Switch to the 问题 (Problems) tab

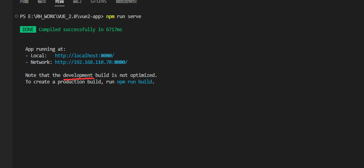(24, 2)
